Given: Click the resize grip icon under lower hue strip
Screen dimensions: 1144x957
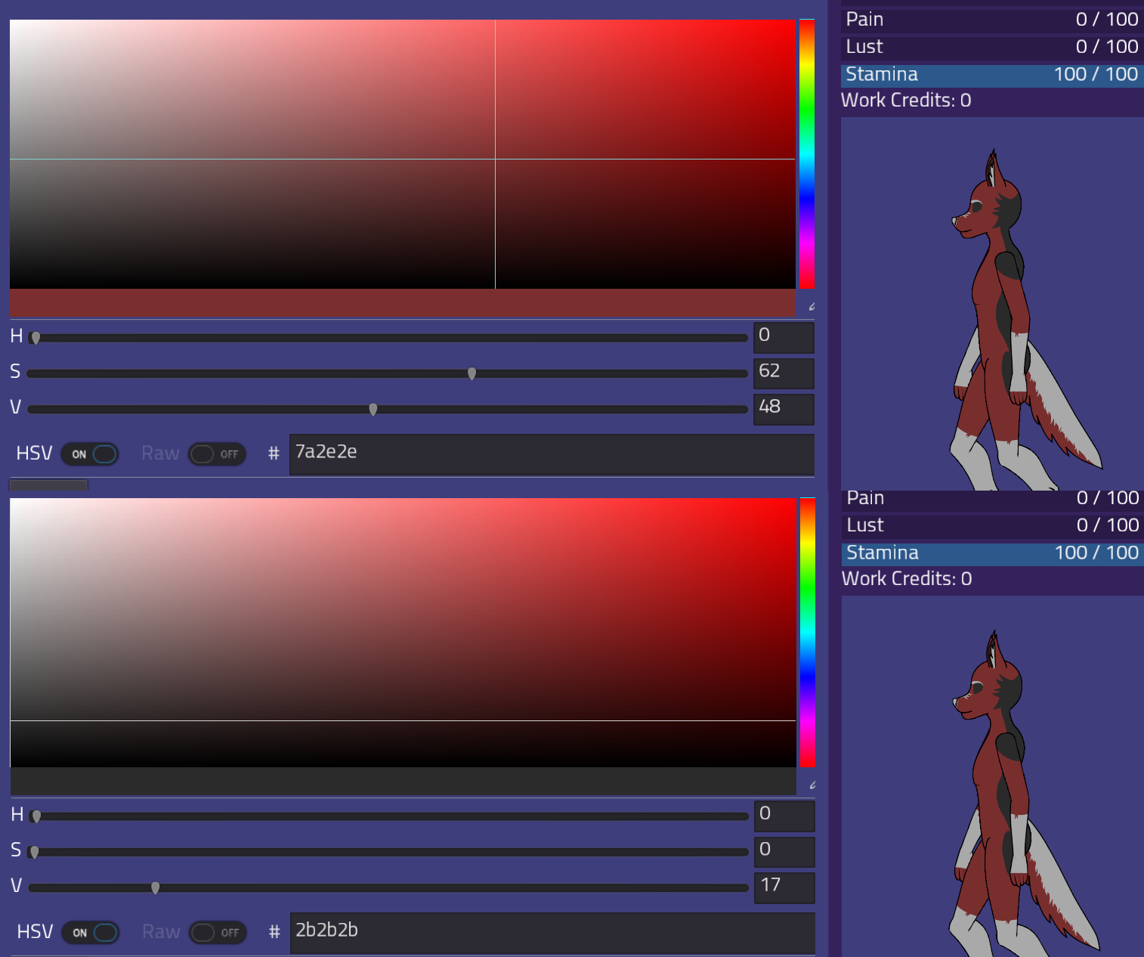Looking at the screenshot, I should 812,785.
